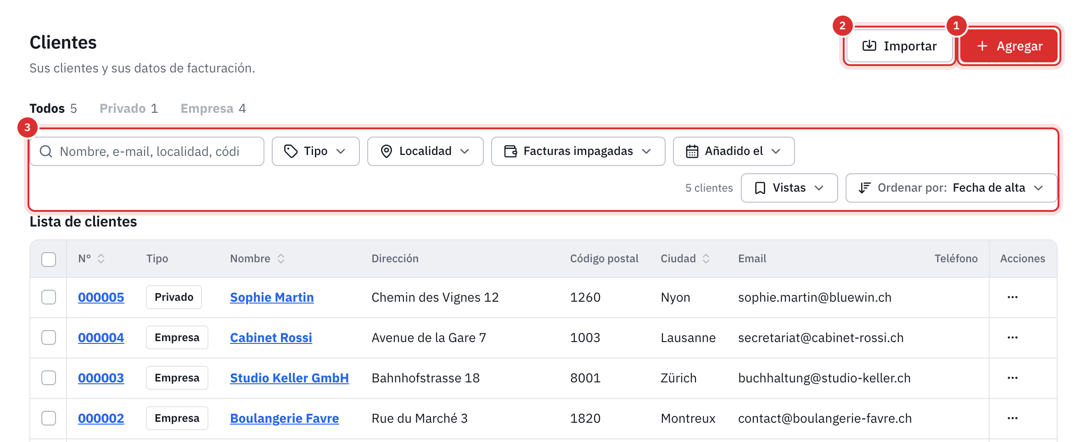Viewport: 1087px width, 442px height.
Task: Click city Montreux
Action: pyautogui.click(x=688, y=418)
